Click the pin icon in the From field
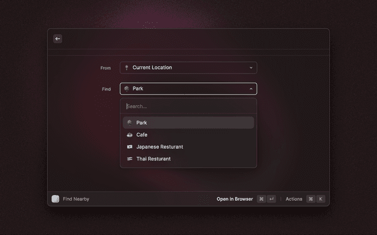 click(x=127, y=68)
